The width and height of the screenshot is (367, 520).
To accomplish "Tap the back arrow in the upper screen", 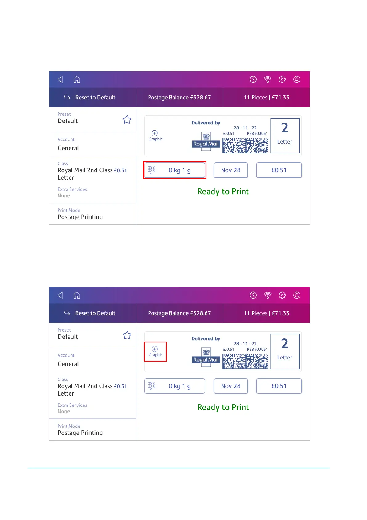I will (x=60, y=80).
